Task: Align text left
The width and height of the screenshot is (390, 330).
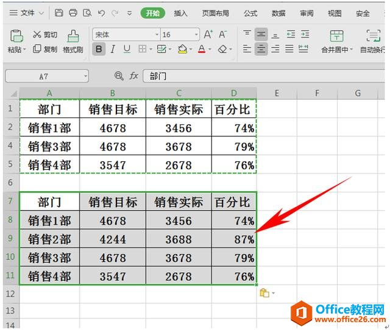Action: pos(247,49)
